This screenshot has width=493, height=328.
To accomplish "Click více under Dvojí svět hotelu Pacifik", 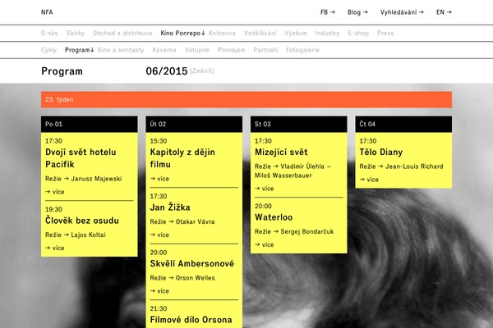I will point(55,192).
